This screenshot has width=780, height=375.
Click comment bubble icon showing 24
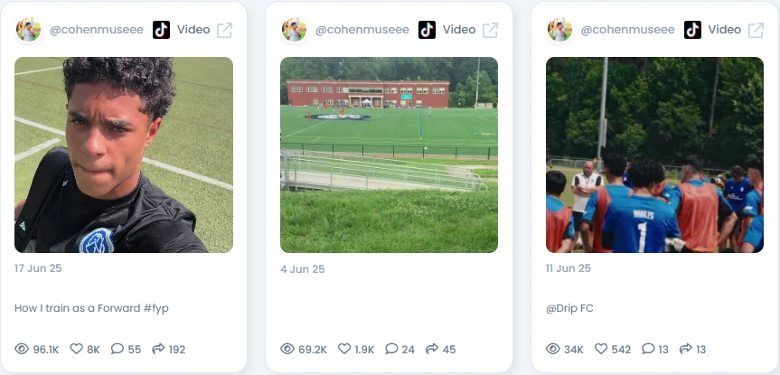tap(391, 349)
